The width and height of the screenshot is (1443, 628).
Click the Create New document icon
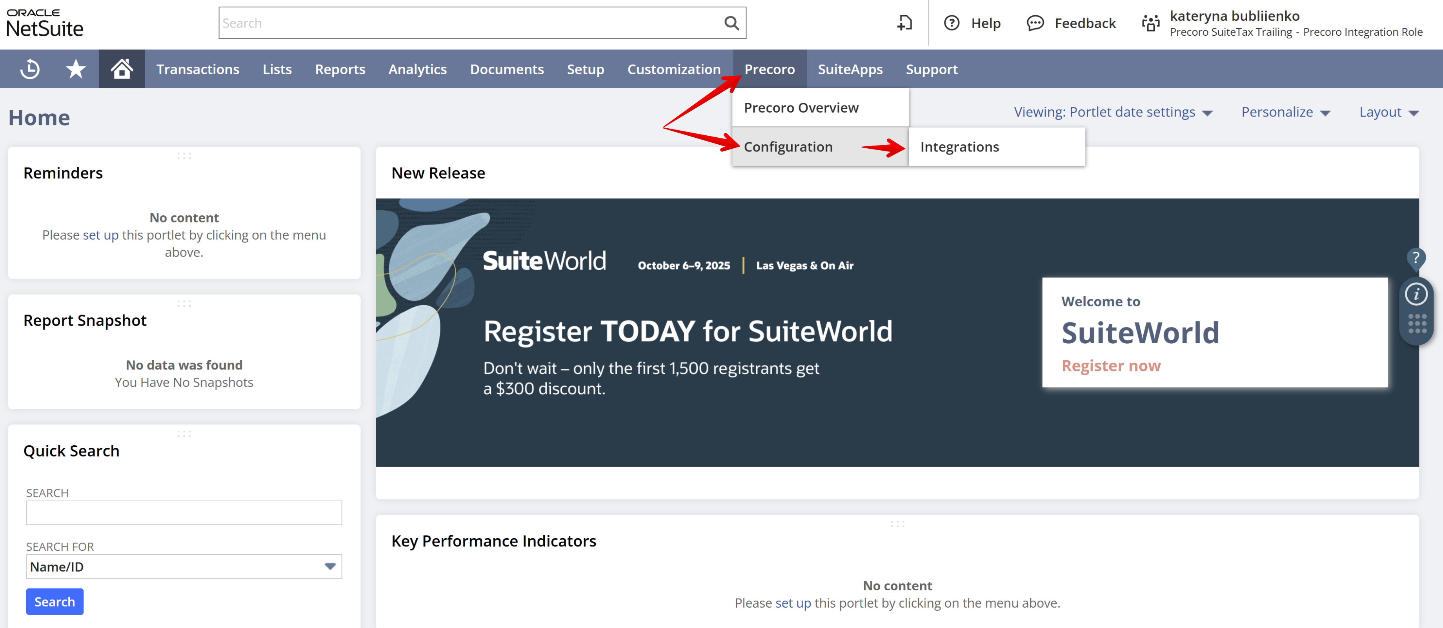tap(904, 23)
